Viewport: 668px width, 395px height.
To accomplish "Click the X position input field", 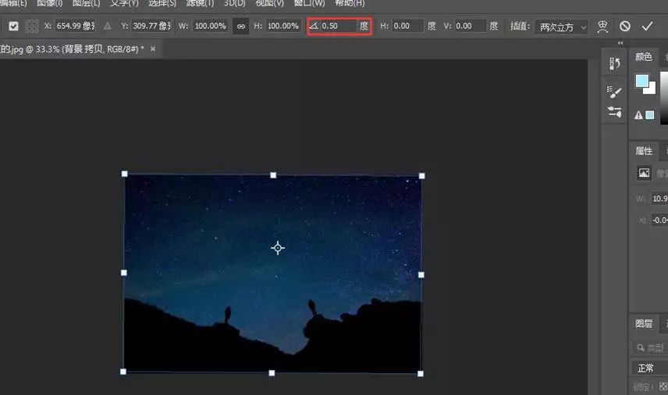I will coord(76,26).
